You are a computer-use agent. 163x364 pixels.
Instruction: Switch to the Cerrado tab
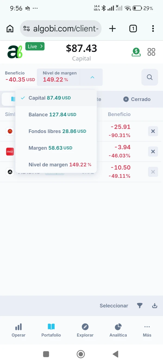pyautogui.click(x=137, y=99)
